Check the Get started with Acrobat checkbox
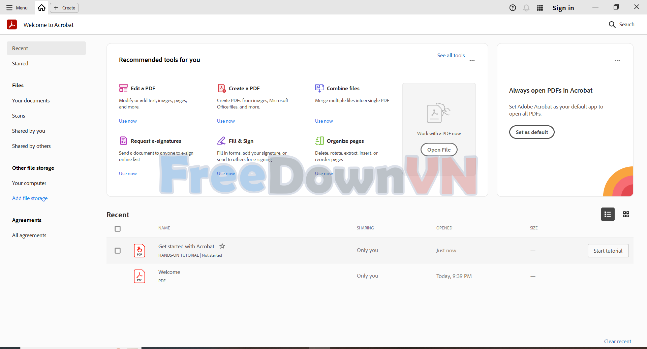 (x=118, y=251)
